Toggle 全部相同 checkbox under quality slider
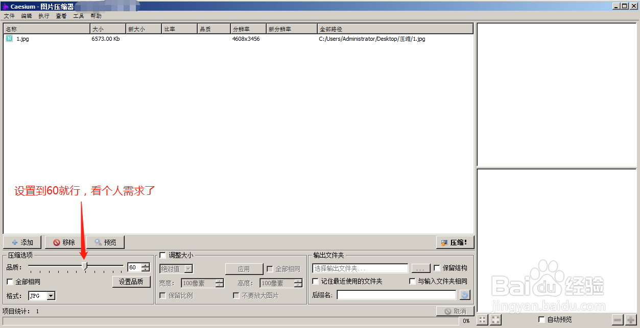The height and width of the screenshot is (328, 640). (x=10, y=282)
